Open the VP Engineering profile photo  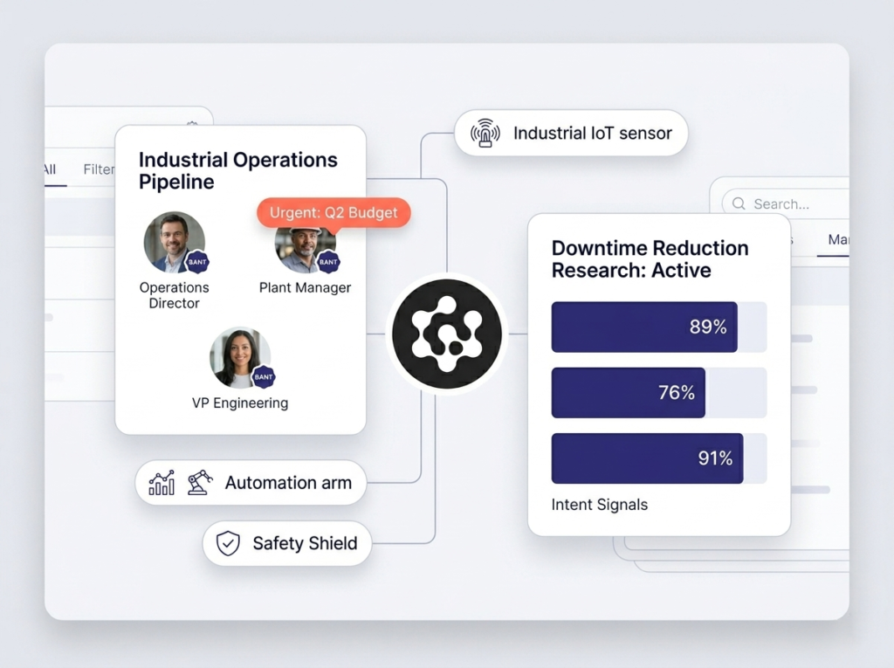pos(240,358)
